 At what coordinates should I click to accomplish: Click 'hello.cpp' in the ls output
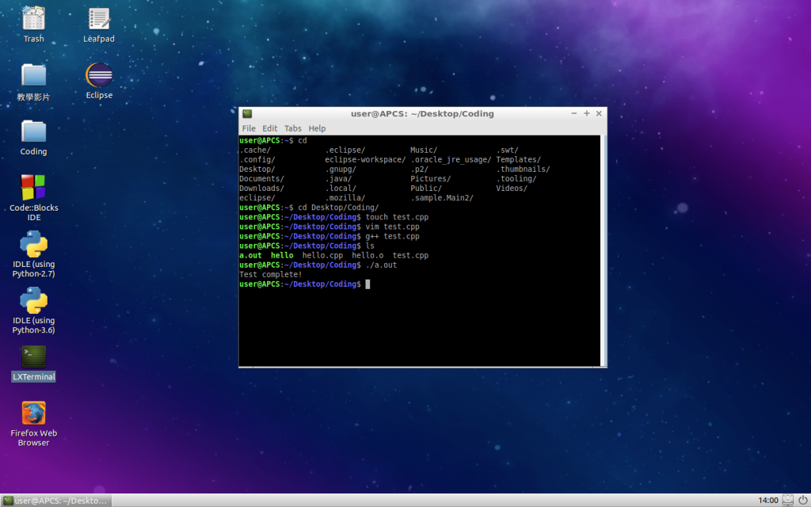(x=322, y=256)
